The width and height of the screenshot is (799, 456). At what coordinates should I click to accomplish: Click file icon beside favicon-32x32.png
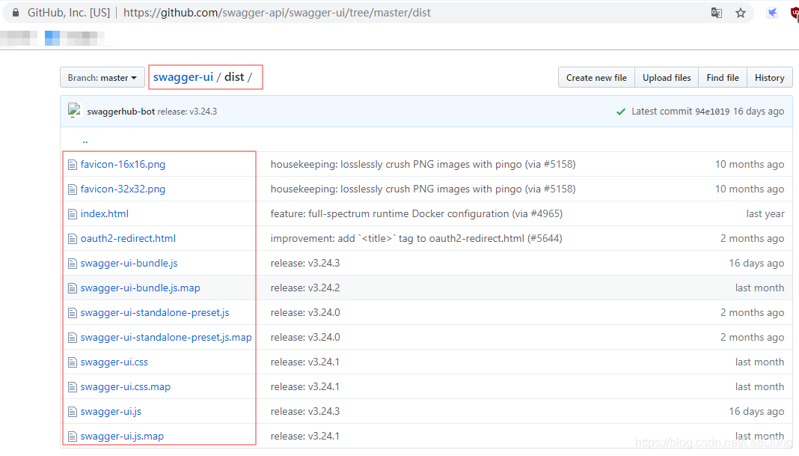pyautogui.click(x=73, y=189)
